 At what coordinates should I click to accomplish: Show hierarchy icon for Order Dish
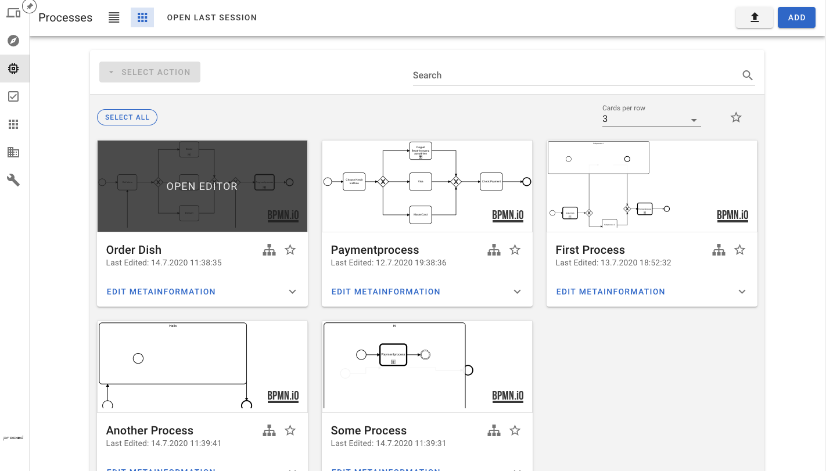(269, 250)
